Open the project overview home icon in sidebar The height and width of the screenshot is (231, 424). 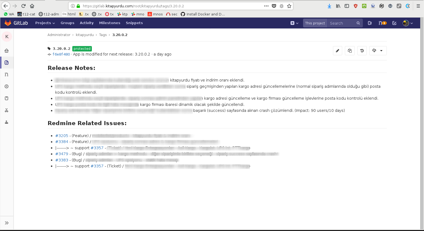pos(7,51)
